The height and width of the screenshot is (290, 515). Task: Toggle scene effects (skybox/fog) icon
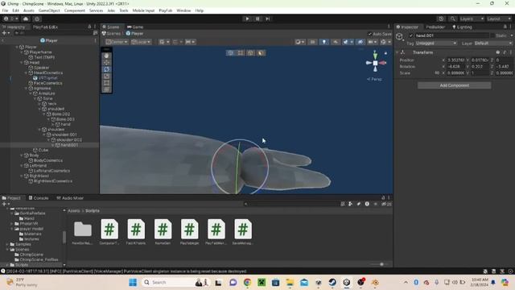pyautogui.click(x=345, y=42)
